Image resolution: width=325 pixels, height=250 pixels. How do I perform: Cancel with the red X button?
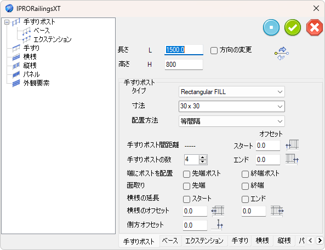314,27
